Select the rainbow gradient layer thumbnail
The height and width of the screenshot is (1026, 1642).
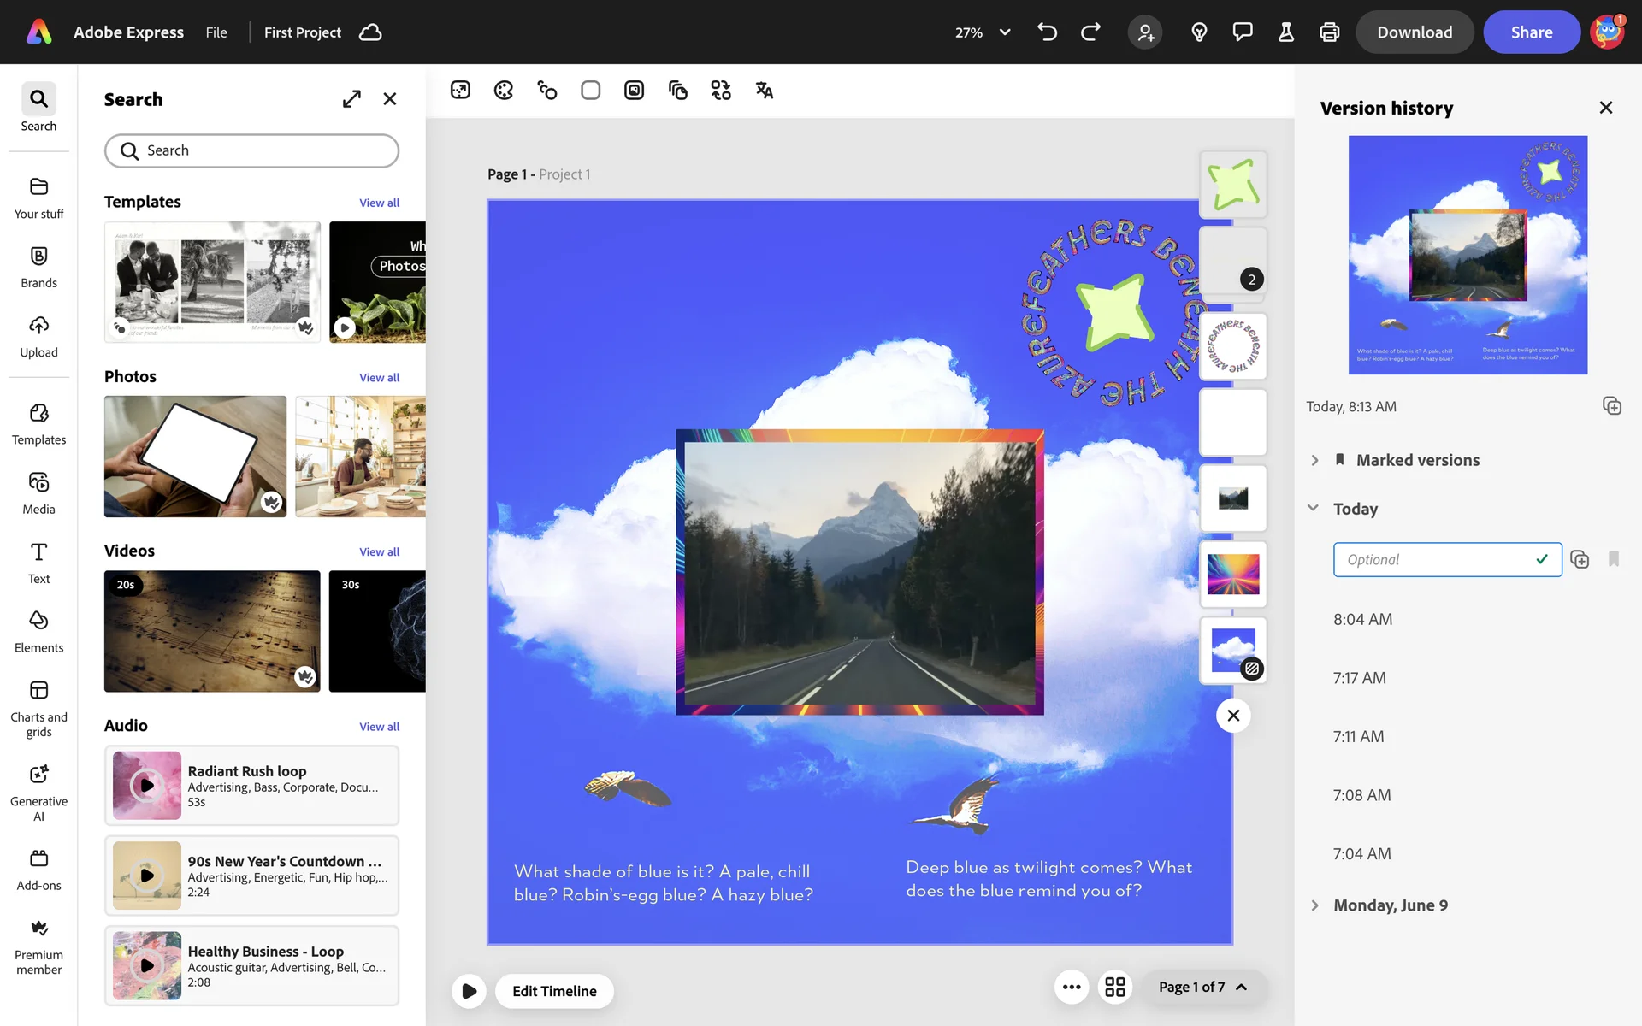coord(1232,574)
